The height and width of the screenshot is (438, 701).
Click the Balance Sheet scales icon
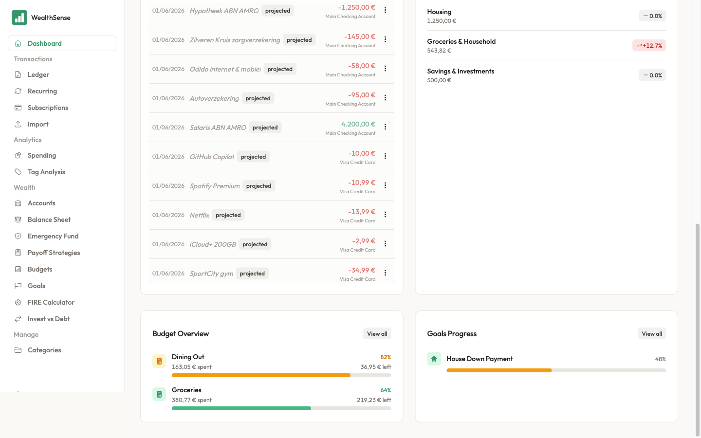(18, 219)
